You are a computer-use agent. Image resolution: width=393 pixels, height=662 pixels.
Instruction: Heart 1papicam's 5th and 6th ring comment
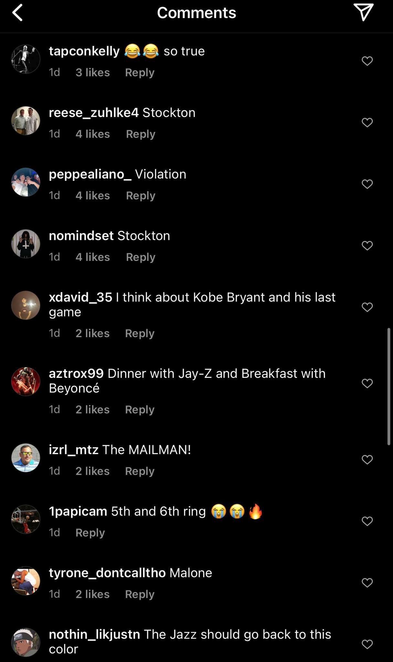click(x=367, y=521)
